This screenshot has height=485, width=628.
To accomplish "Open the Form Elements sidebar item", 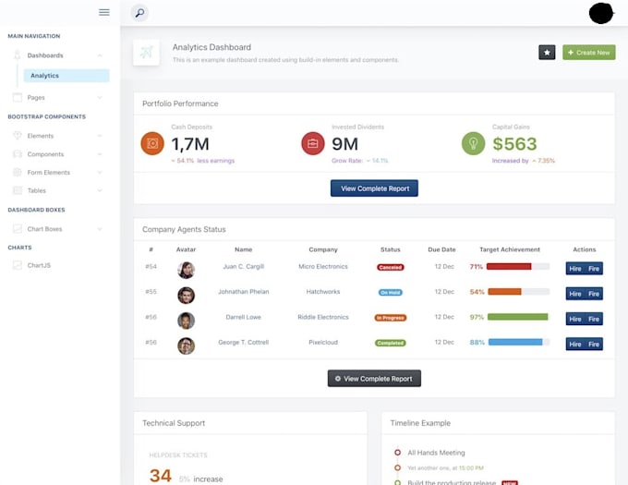I will pos(58,172).
